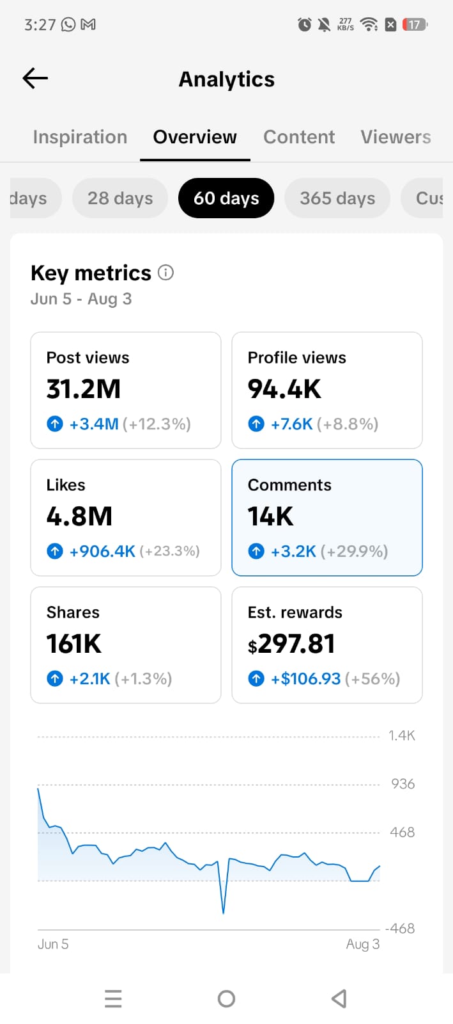Screen dimensions: 453x1024
Task: Tap the Est. rewards up-arrow icon
Action: pyautogui.click(x=256, y=678)
